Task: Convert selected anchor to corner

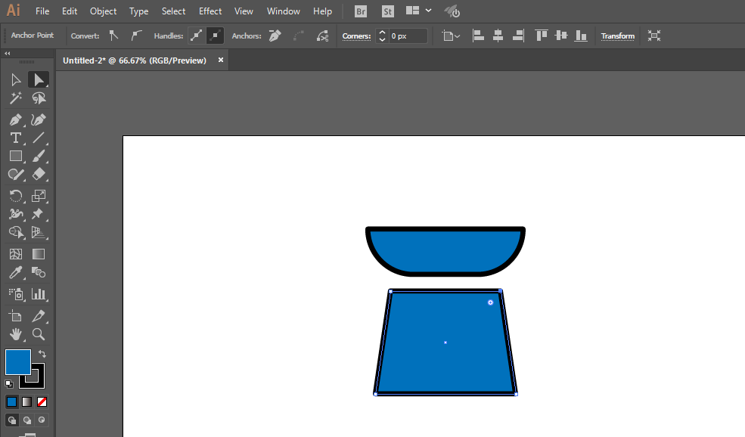Action: click(113, 36)
